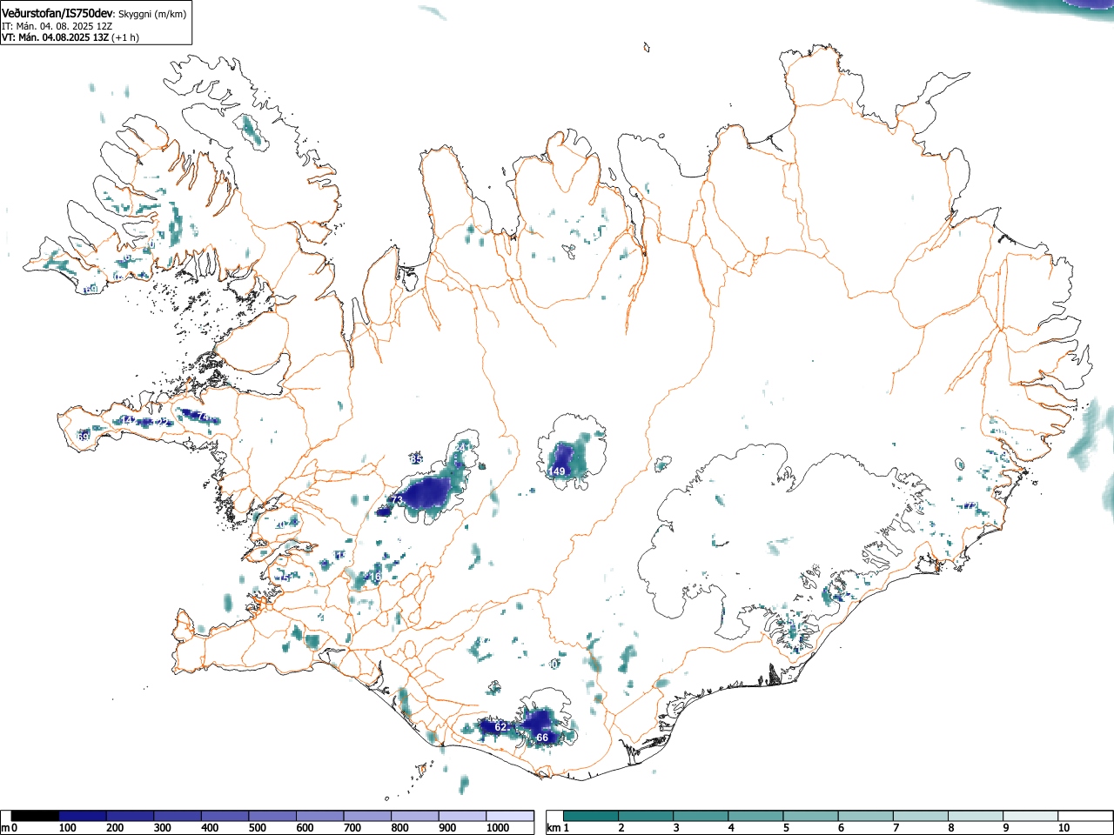
Task: Click the 73 visibility value on Langjökull
Action: pos(397,500)
